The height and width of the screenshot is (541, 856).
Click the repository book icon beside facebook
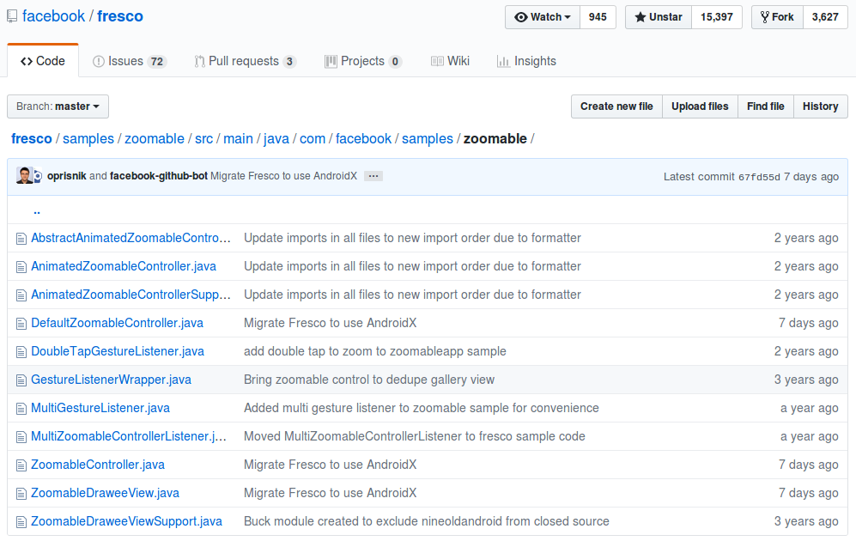tap(12, 17)
